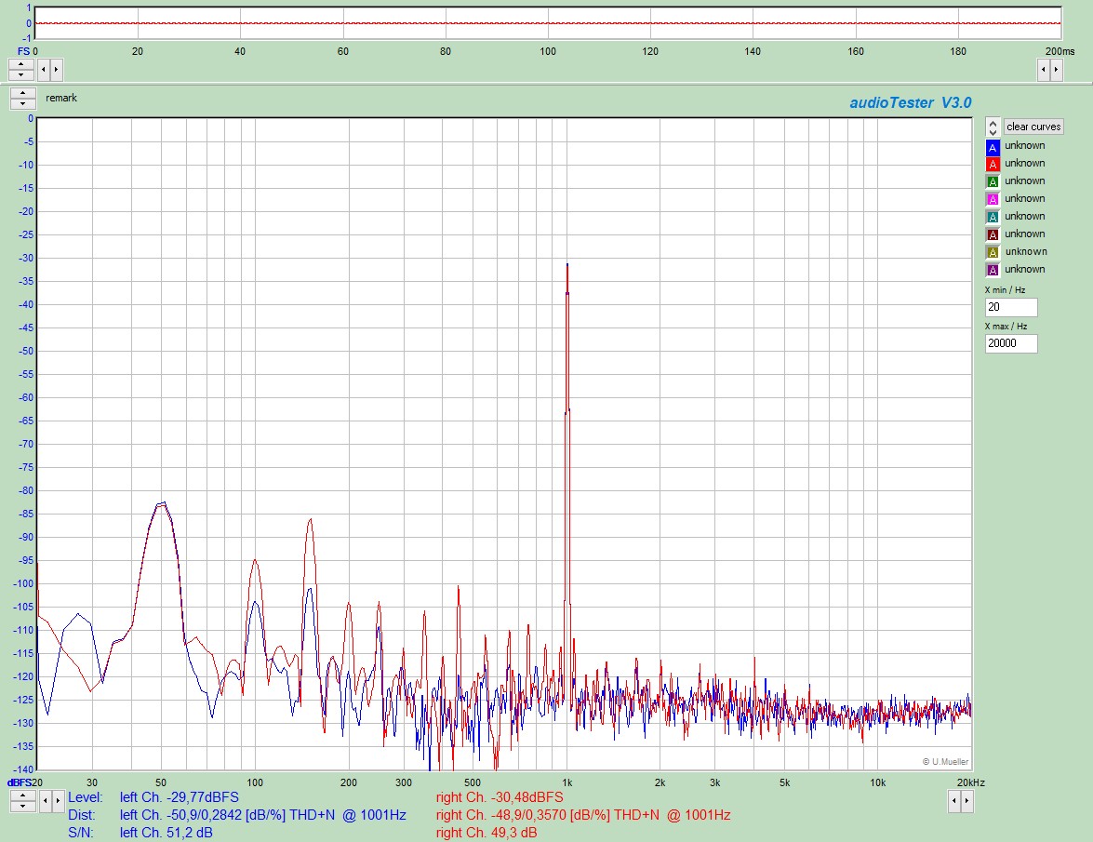Click the 'right Ch. 49,3 dB' S/N reading
This screenshot has width=1093, height=842.
(x=487, y=833)
